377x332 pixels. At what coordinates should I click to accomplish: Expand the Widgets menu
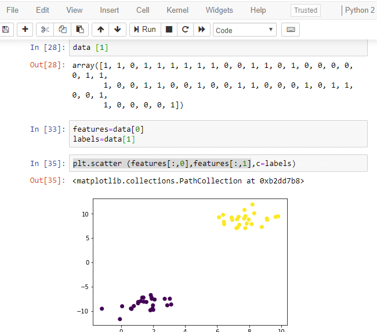[x=219, y=10]
